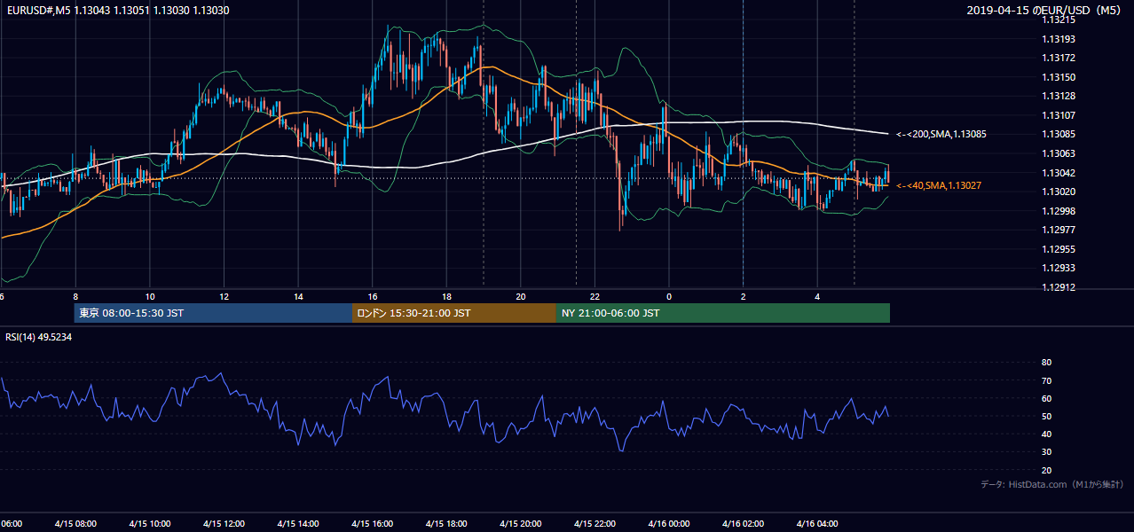Click RSI scale label 40
1134x532 pixels.
1046,434
